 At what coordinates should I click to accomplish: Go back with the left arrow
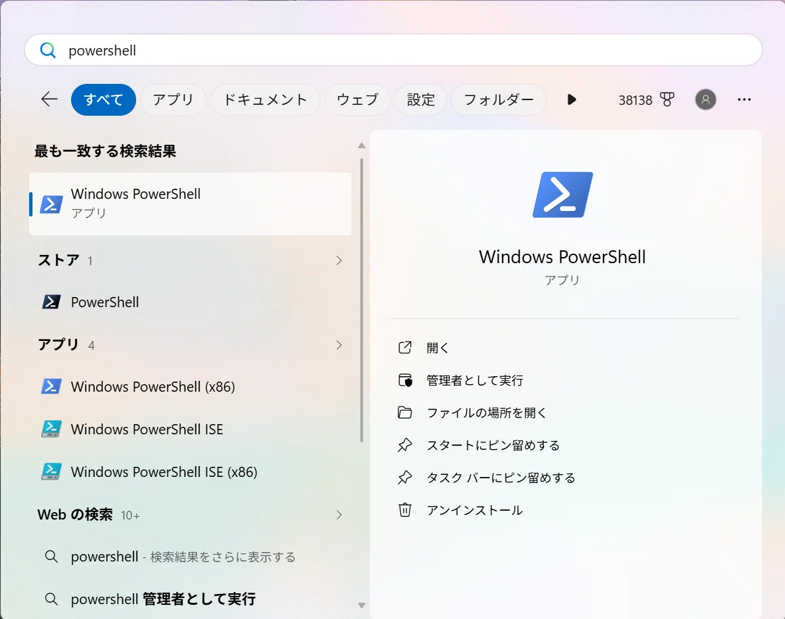[x=49, y=99]
